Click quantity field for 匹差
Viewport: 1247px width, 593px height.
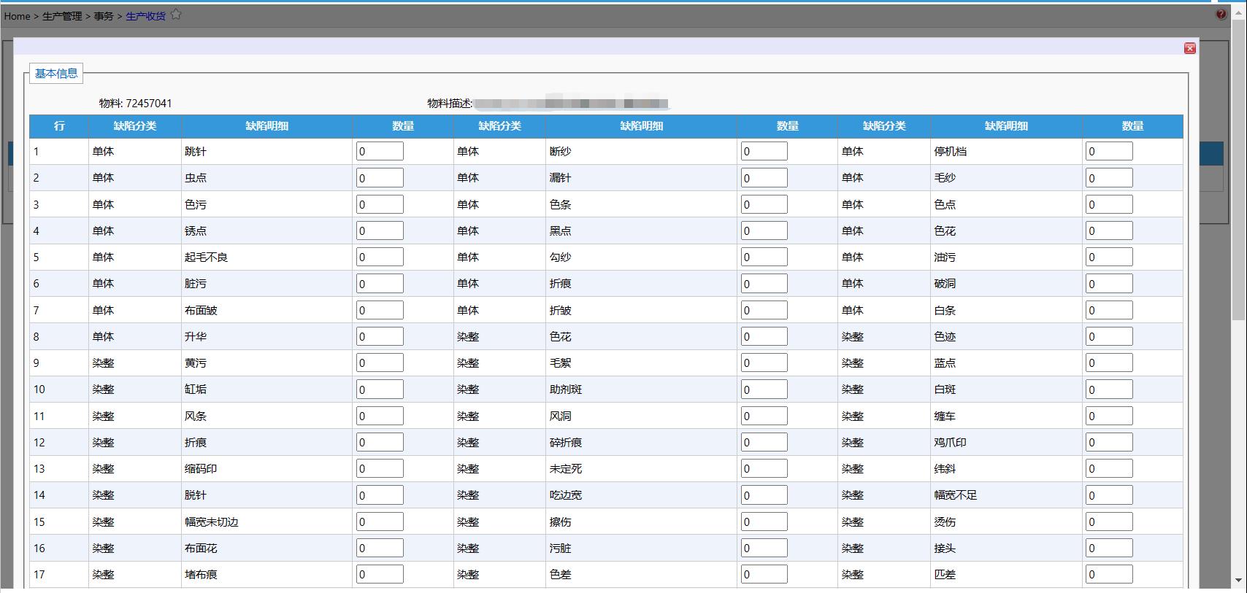pyautogui.click(x=1109, y=574)
